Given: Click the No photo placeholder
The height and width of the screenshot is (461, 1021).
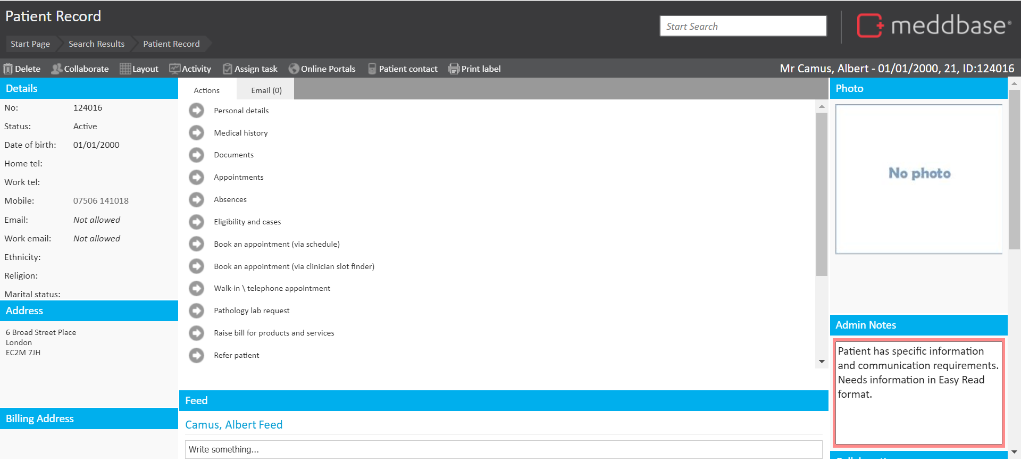Looking at the screenshot, I should pyautogui.click(x=919, y=179).
